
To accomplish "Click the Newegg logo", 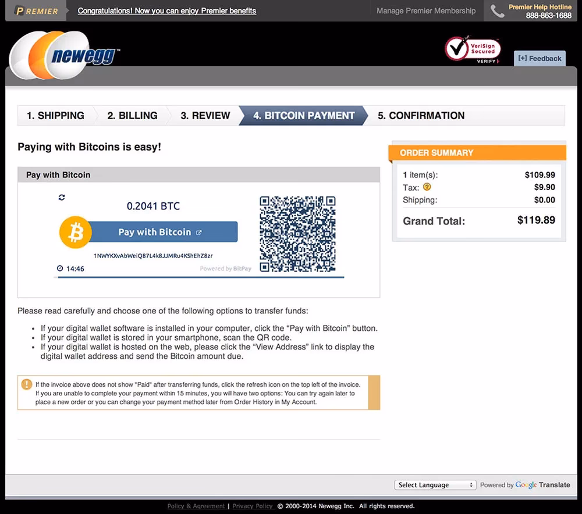I will pos(64,55).
